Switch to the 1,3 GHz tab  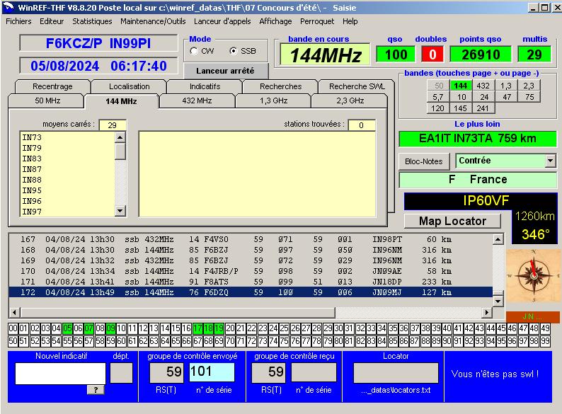273,100
